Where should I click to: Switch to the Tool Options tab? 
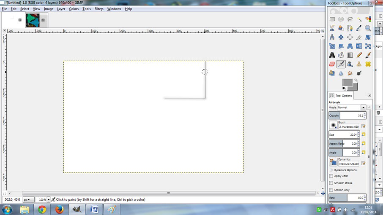pyautogui.click(x=341, y=95)
